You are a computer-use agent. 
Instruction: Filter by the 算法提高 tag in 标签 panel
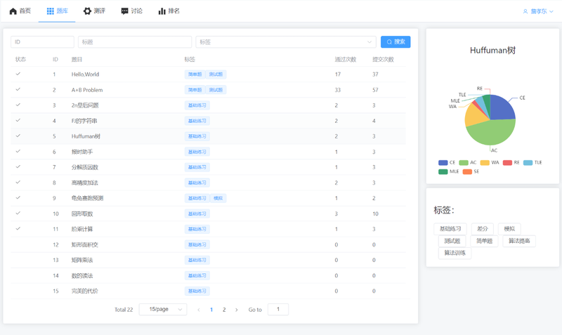(519, 241)
